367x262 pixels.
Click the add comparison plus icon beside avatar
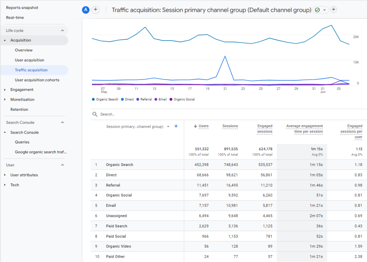click(95, 10)
